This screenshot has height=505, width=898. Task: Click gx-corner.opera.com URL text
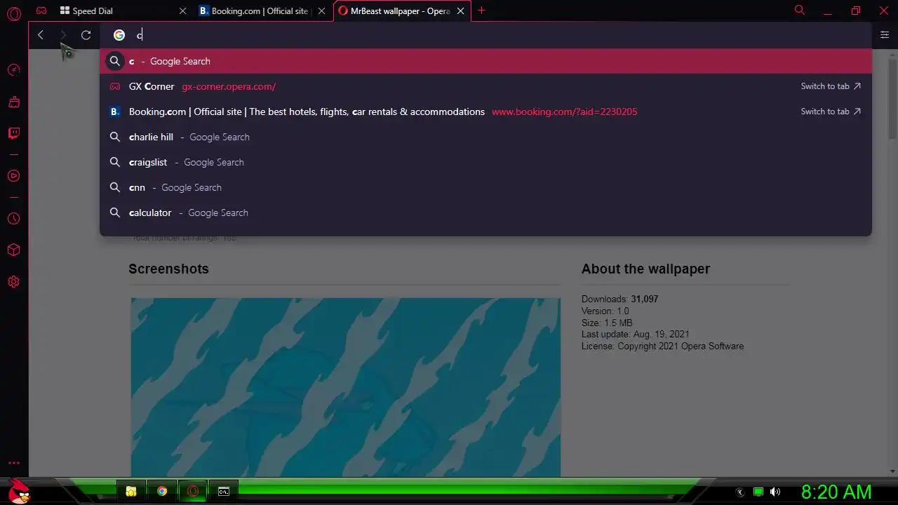pyautogui.click(x=229, y=86)
